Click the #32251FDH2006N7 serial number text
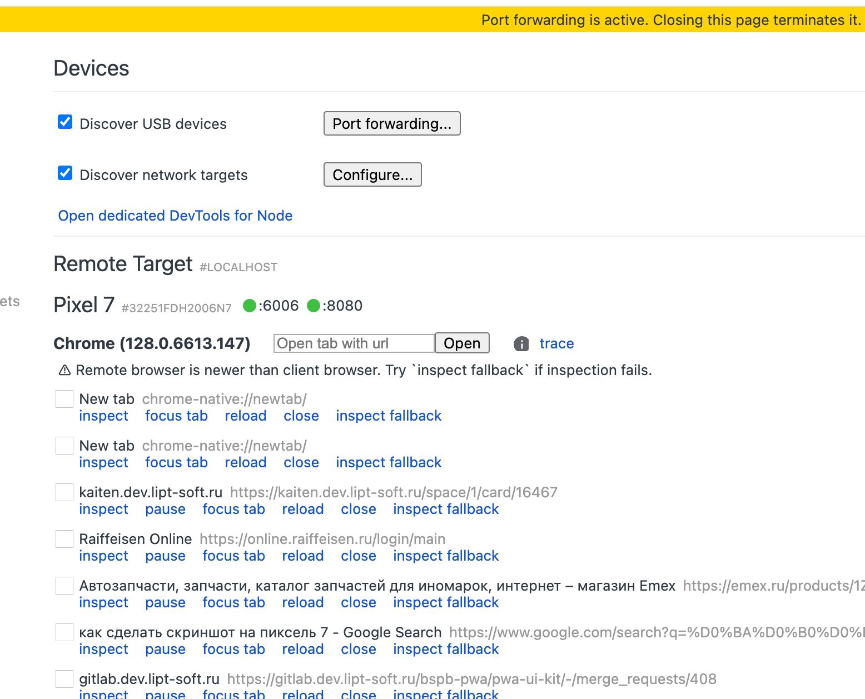This screenshot has width=865, height=699. tap(177, 308)
